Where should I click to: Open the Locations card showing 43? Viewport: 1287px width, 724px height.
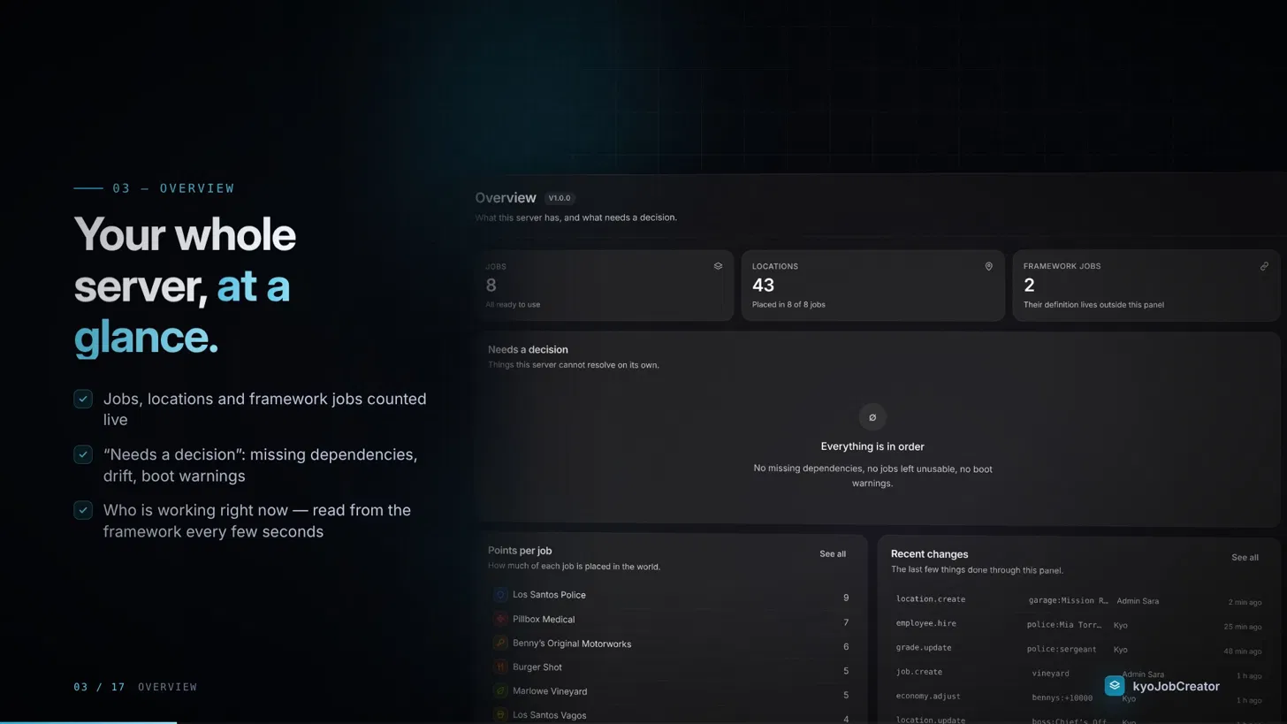tap(872, 285)
